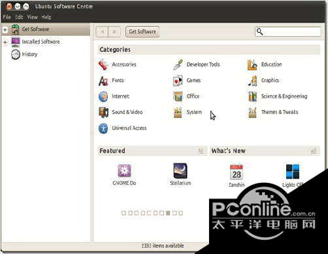
Task: Open the Universal Access icon
Action: (x=103, y=128)
